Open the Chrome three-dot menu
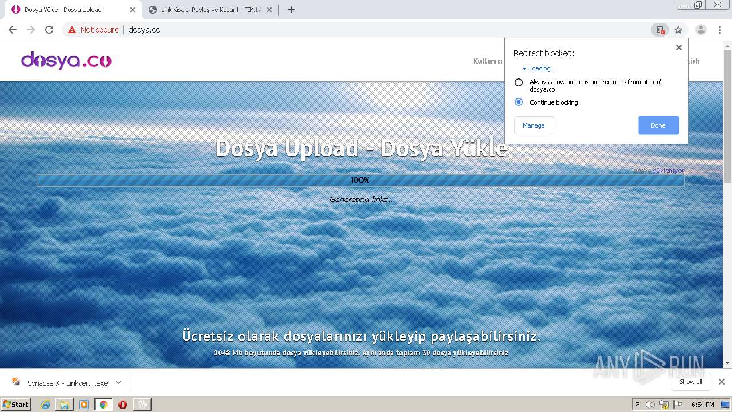Image resolution: width=732 pixels, height=412 pixels. (x=719, y=30)
